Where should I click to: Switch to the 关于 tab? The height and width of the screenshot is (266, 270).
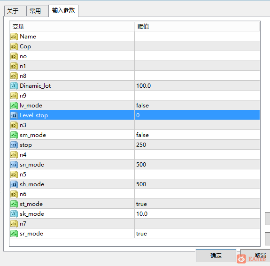coord(15,11)
